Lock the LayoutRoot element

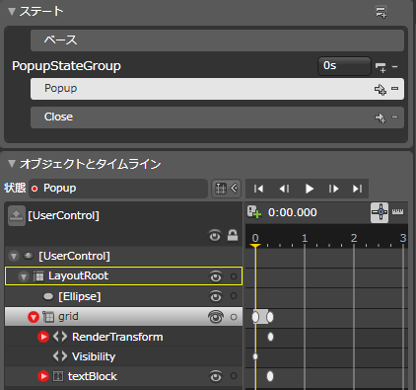point(234,276)
